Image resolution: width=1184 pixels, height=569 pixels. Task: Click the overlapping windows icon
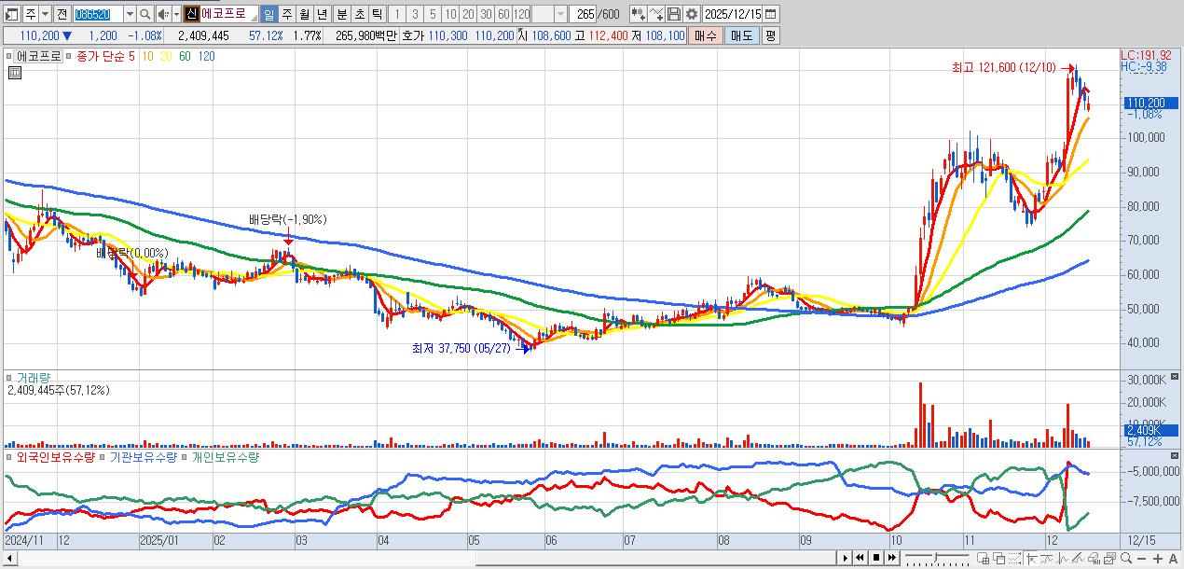coord(999,558)
